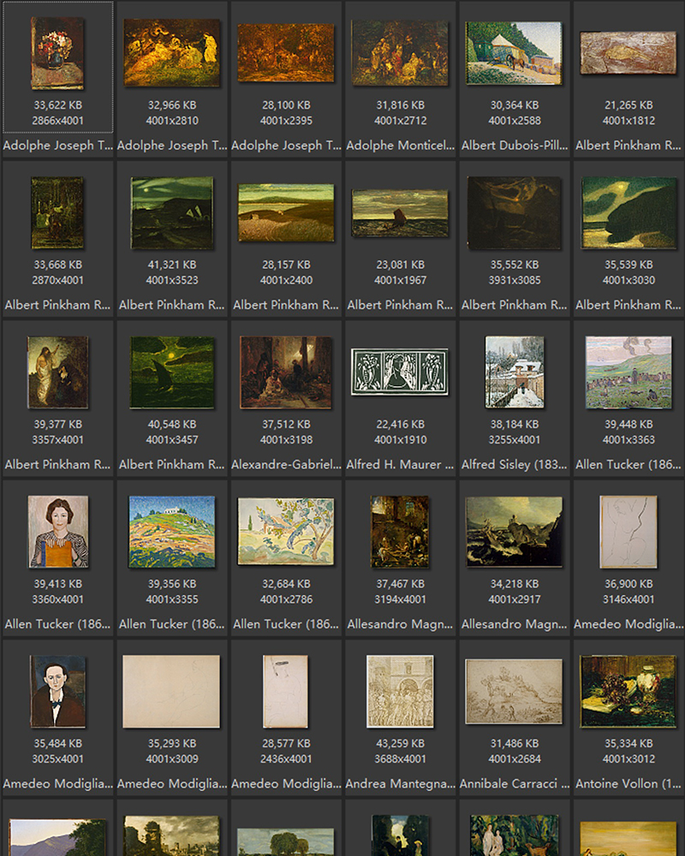
Task: Click the Allesandro Magnasco stormy seascape thumbnail
Action: pos(514,531)
